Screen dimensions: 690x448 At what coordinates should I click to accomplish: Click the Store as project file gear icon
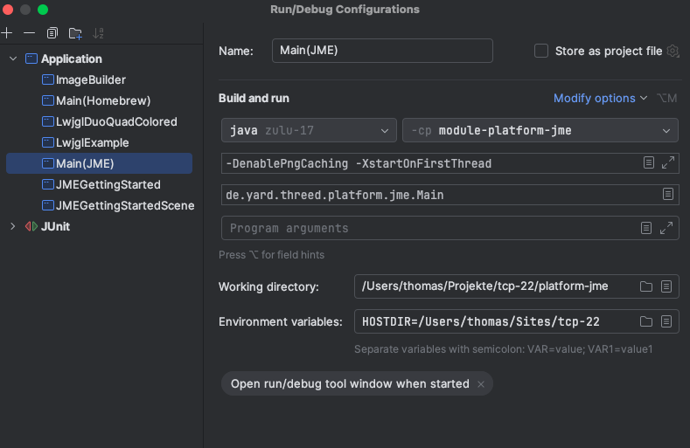(x=673, y=52)
